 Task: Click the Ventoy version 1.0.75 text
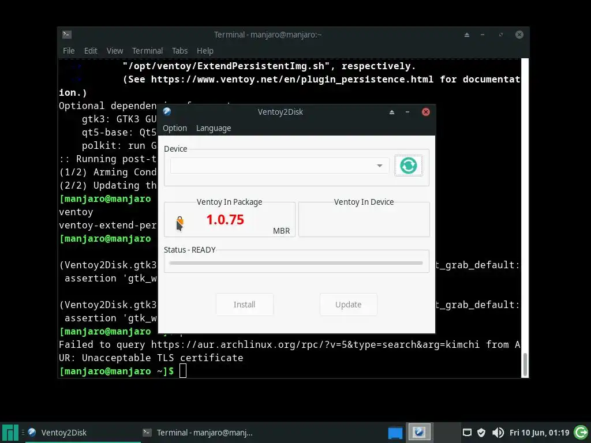coord(225,220)
